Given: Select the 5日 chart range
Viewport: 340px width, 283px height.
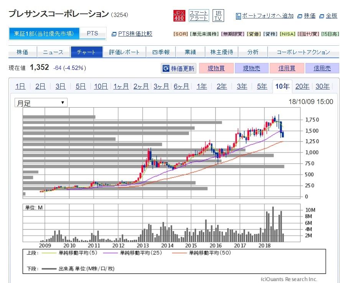Looking at the screenshot, I should coord(81,86).
